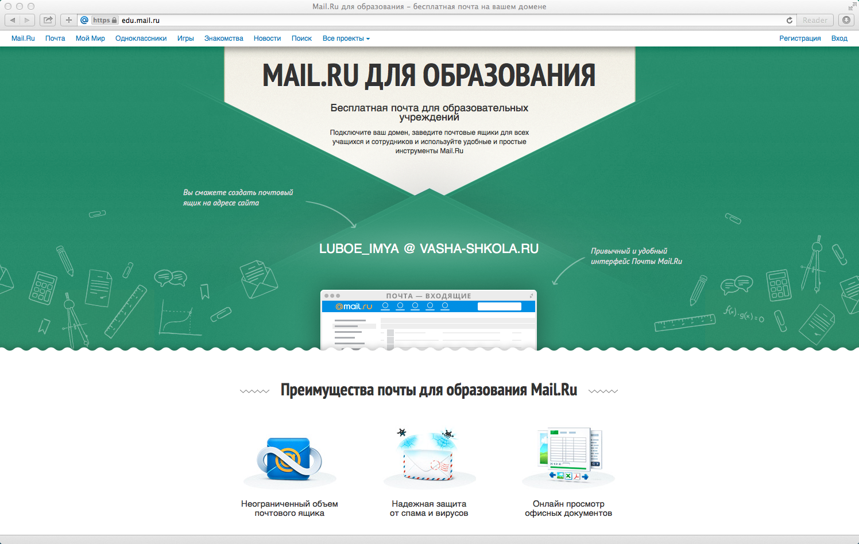859x544 pixels.
Task: Click the Регистрация link
Action: coord(800,38)
